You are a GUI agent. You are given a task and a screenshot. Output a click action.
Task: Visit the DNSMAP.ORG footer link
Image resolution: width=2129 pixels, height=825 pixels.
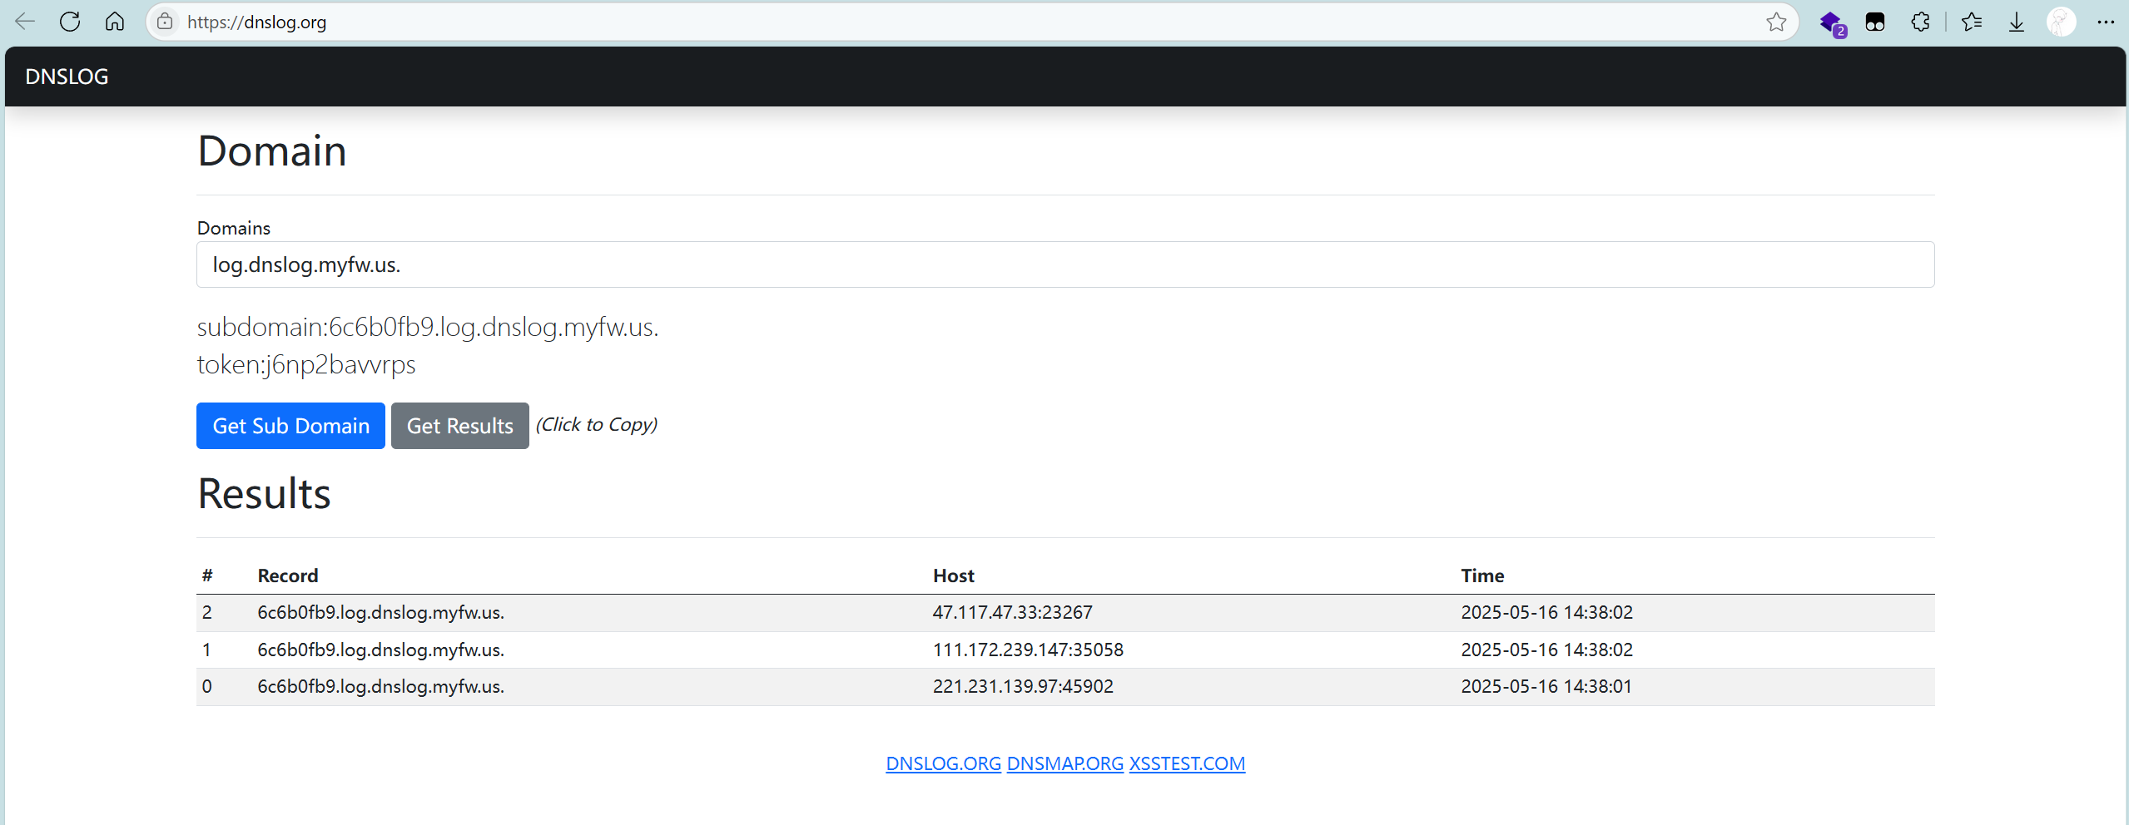(1064, 763)
